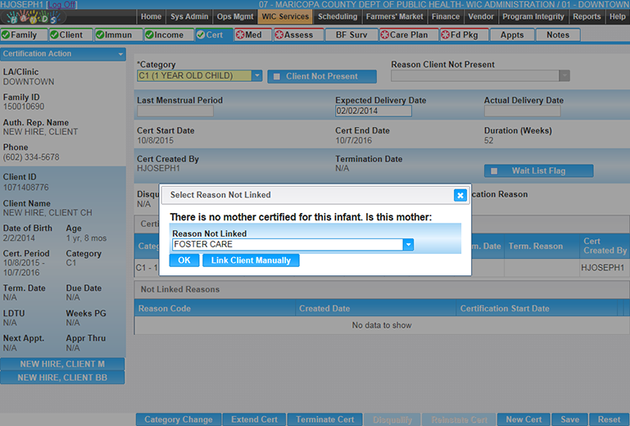Click the red X icon on Fd Pkg tab
This screenshot has width=630, height=426.
click(445, 35)
